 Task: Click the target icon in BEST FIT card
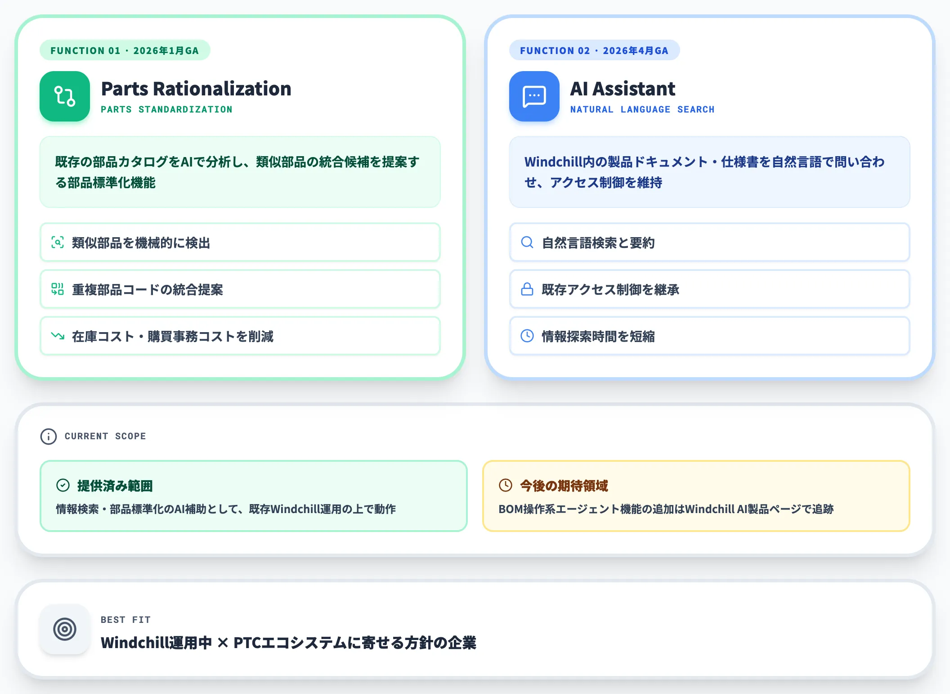click(x=65, y=629)
